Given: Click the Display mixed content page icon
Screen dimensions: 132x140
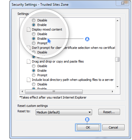Looking at the screenshot, I should 29,29.
